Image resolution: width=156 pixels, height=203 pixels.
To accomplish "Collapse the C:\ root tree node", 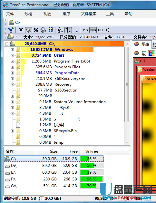I will 6,44.
